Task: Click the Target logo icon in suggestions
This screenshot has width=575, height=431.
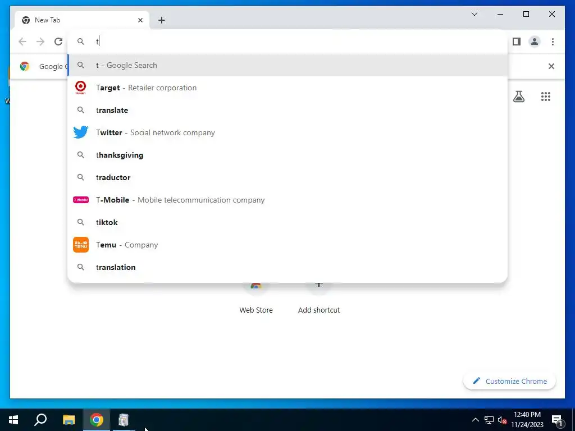Action: 81,88
